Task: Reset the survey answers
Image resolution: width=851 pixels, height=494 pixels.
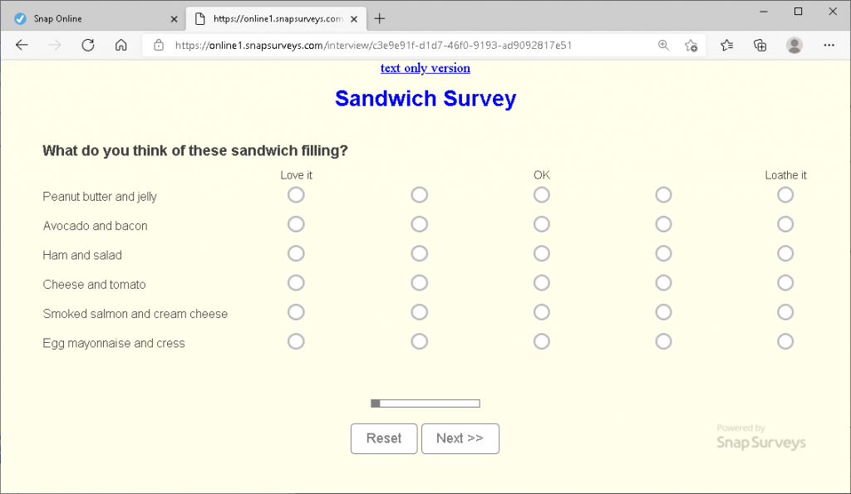Action: tap(384, 438)
